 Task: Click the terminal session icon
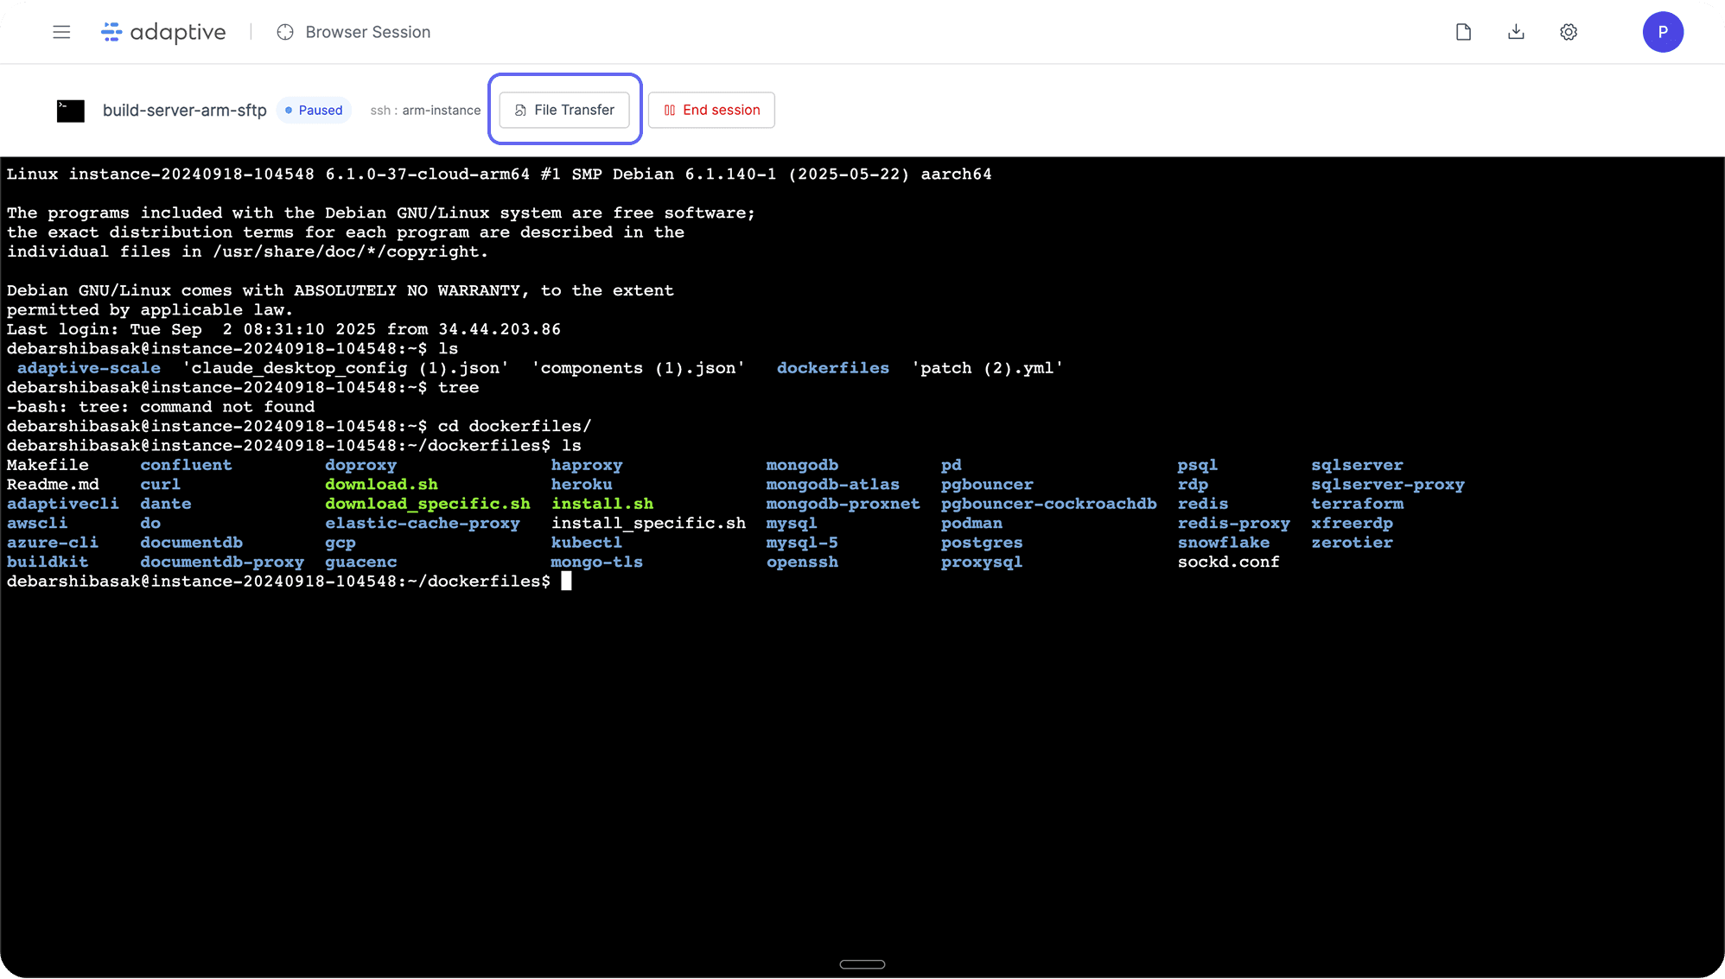click(71, 111)
